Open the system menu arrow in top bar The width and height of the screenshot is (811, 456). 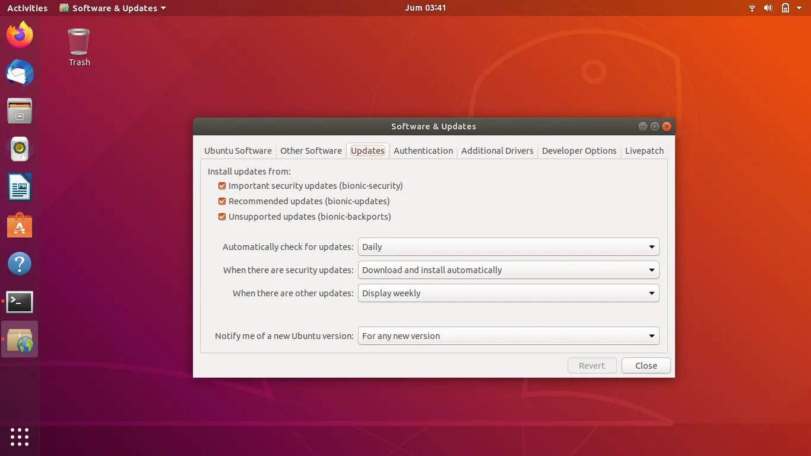click(800, 8)
